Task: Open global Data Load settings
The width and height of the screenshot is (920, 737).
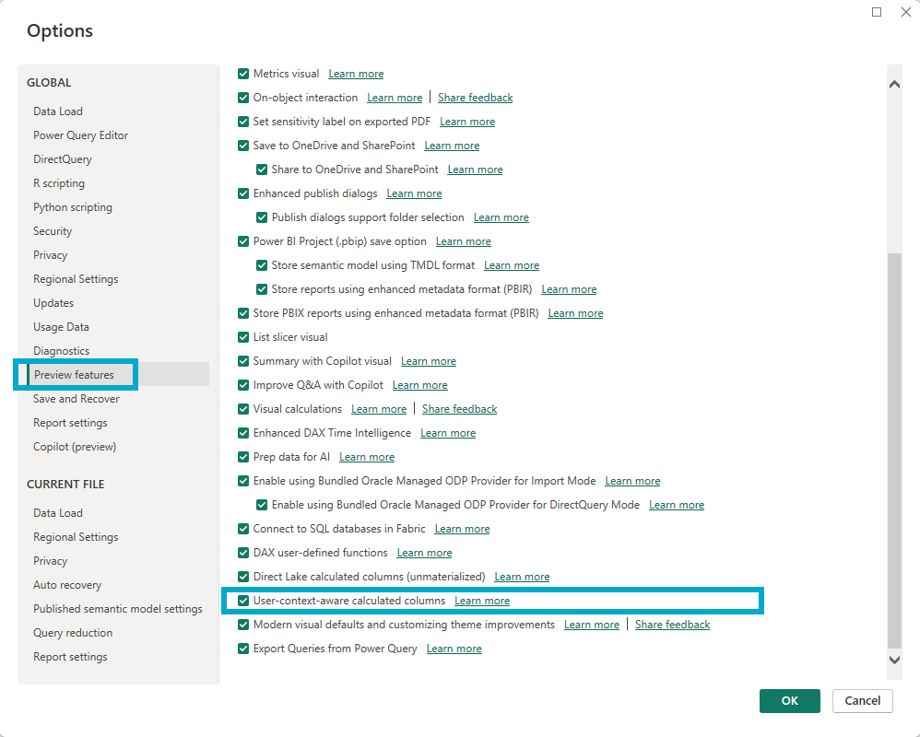Action: coord(58,111)
